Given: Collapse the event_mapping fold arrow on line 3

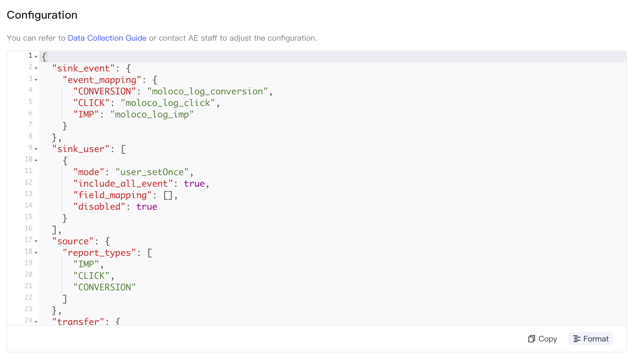Looking at the screenshot, I should pyautogui.click(x=36, y=80).
